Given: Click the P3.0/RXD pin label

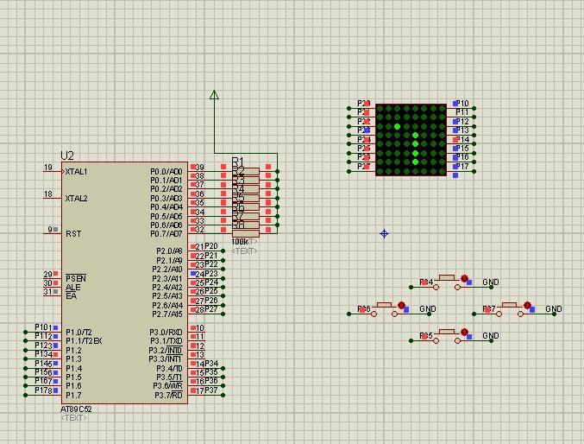Looking at the screenshot, I should (x=166, y=332).
